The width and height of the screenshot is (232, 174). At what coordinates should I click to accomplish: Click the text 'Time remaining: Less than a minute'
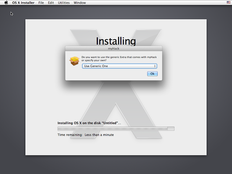coord(86,135)
